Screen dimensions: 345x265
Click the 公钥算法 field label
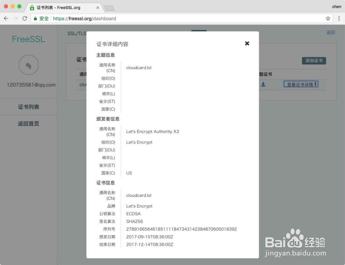point(107,214)
